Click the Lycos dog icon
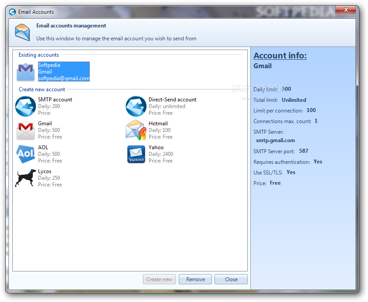Viewport: 368px width, 302px height. point(26,178)
